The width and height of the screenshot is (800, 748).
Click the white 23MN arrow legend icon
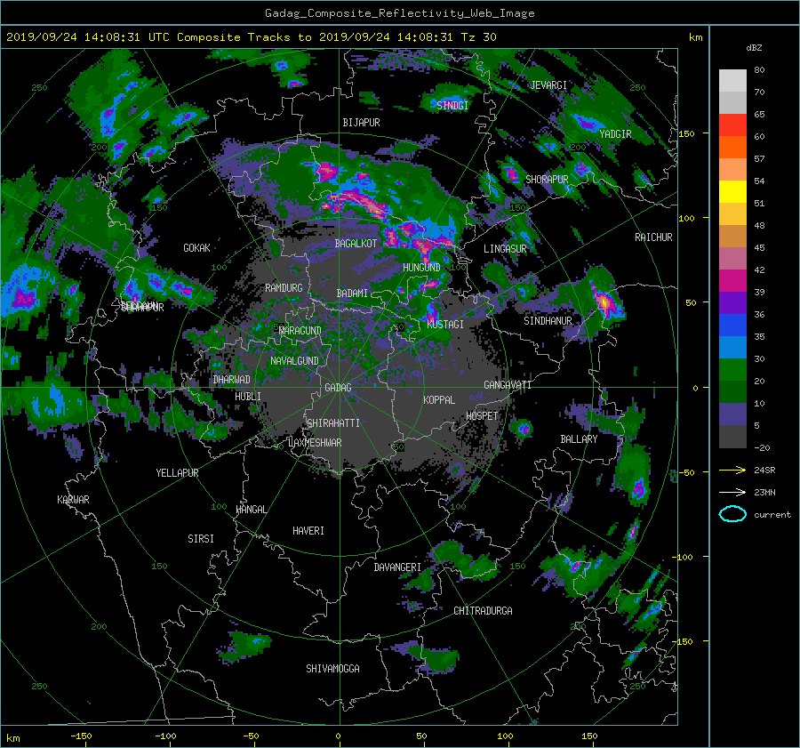[732, 492]
